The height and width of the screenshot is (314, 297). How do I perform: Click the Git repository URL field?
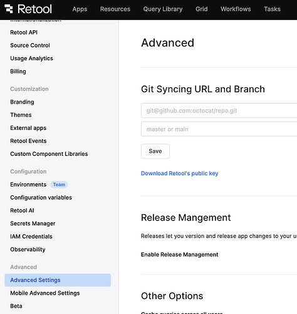[219, 111]
